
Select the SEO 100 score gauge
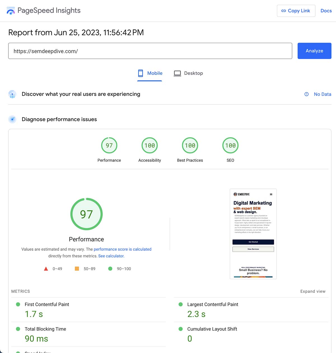230,145
